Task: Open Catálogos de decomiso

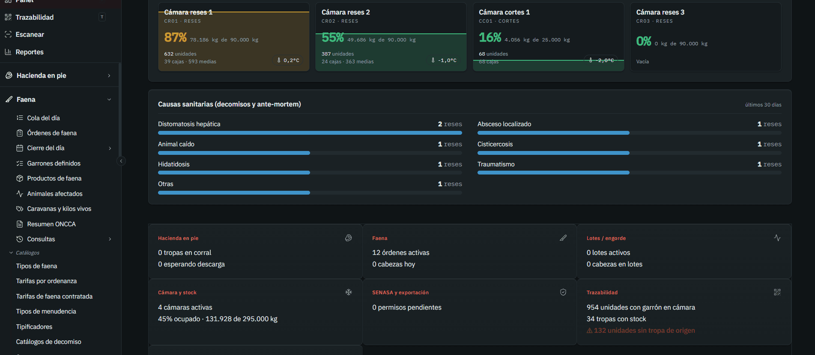Action: click(x=49, y=342)
